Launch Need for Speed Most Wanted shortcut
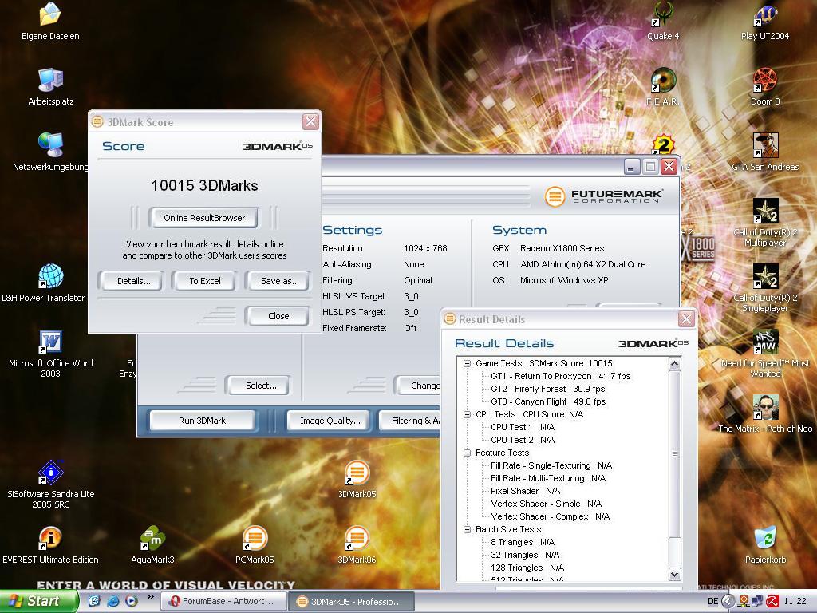The height and width of the screenshot is (613, 817). pos(765,354)
